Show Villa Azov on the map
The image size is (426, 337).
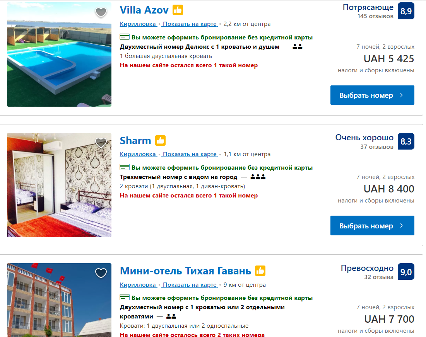(x=190, y=24)
